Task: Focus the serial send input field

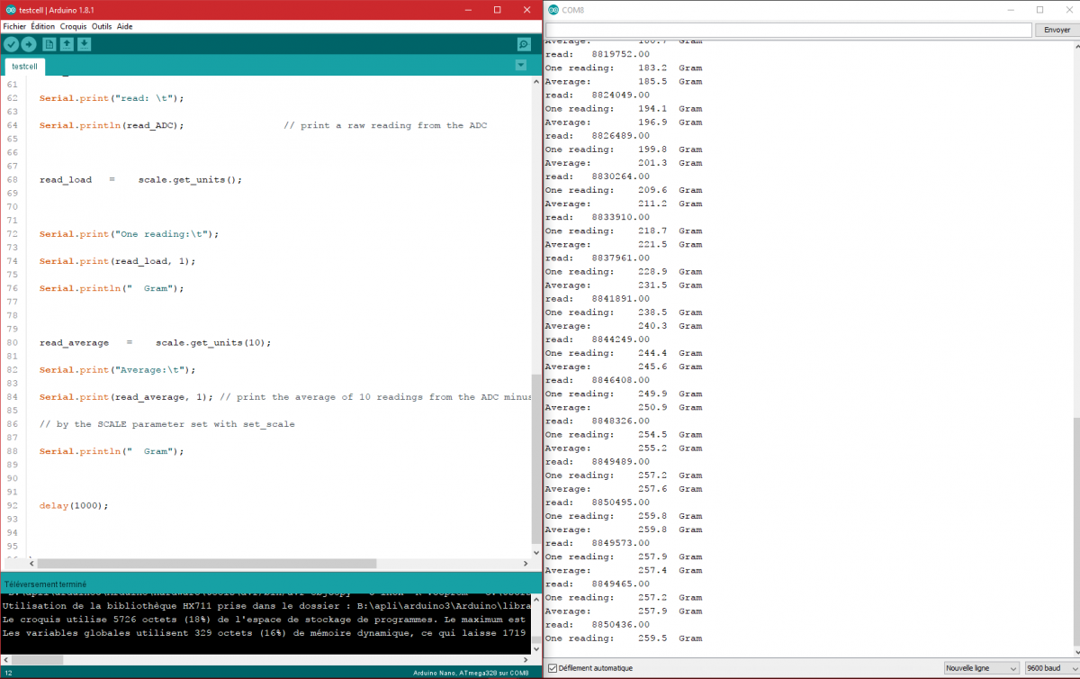Action: pos(788,30)
